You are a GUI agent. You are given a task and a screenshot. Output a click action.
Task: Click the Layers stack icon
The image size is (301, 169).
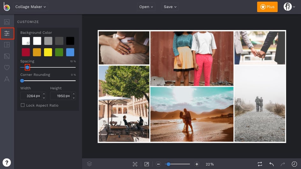pyautogui.click(x=89, y=164)
